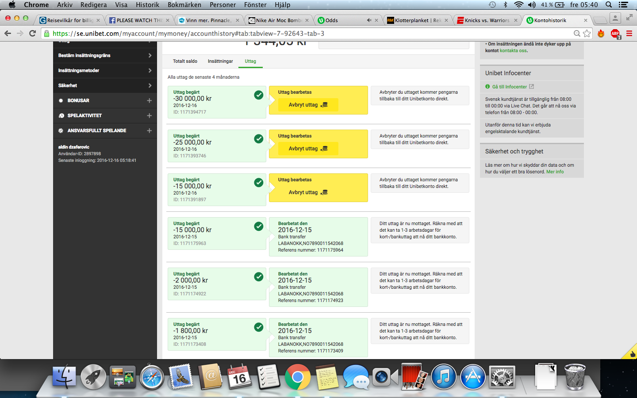Cancel the -30 000,00 kr withdrawal
Screen dimensions: 637x398
(308, 105)
